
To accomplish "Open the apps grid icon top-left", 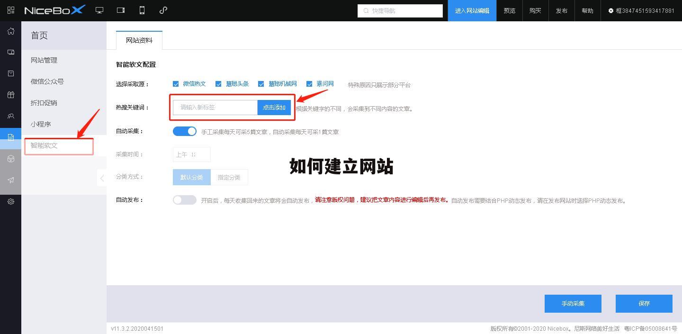I will pyautogui.click(x=10, y=10).
